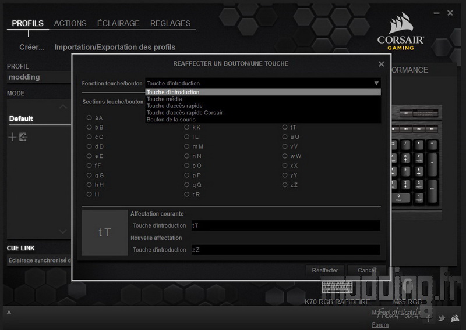The image size is (466, 330).
Task: Select the rR radio button
Action: (x=186, y=194)
